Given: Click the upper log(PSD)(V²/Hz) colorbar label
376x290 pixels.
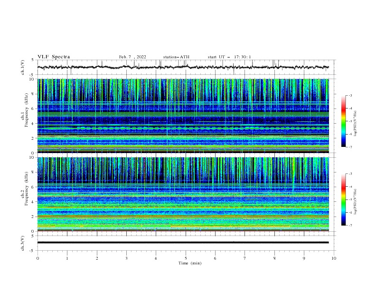Looking at the screenshot, I should 355,123.
